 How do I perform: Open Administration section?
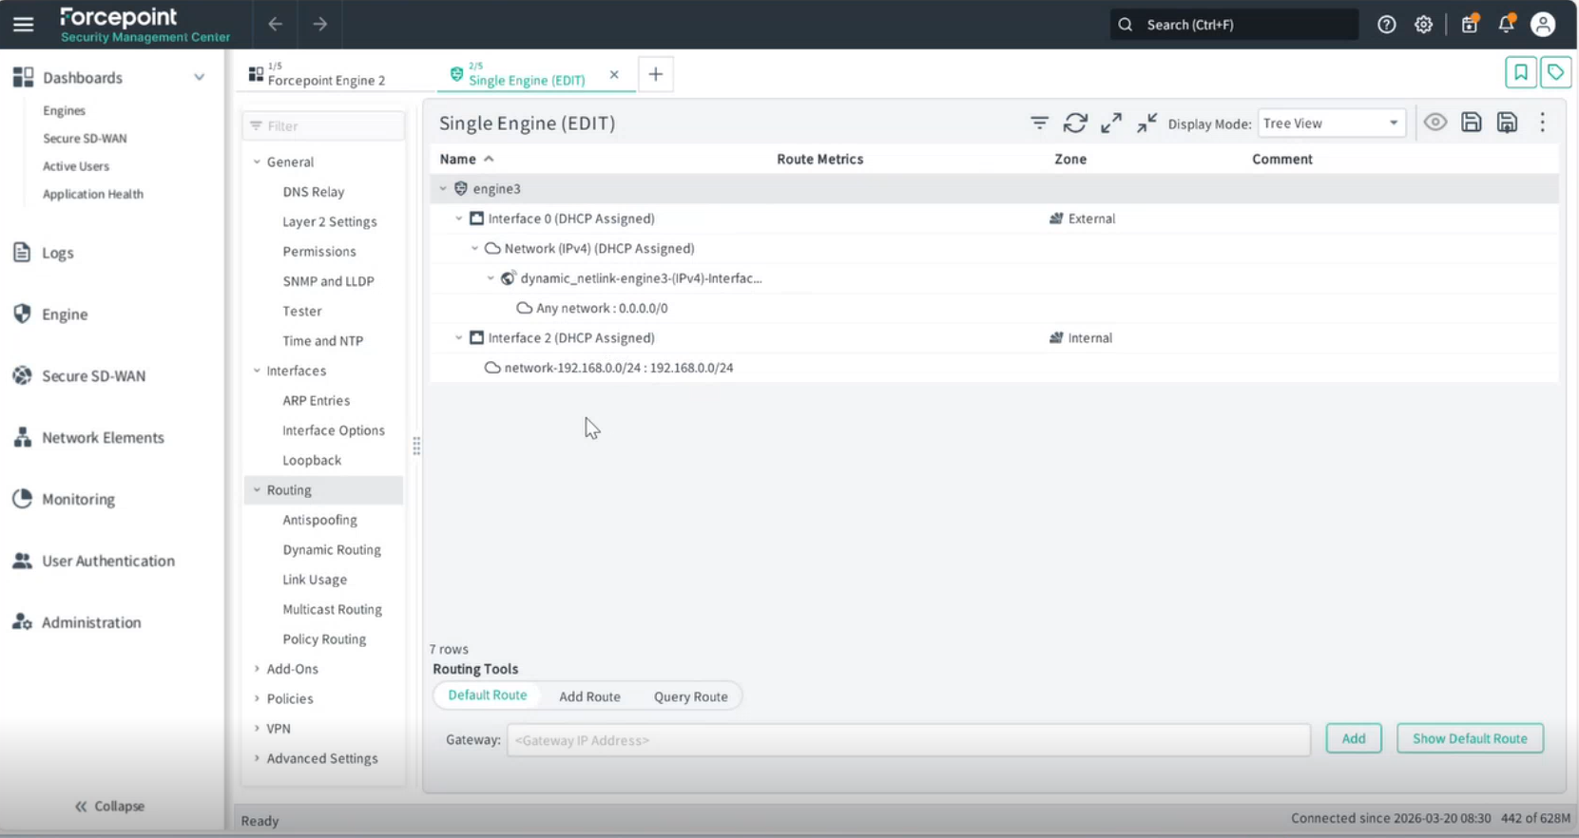point(91,623)
